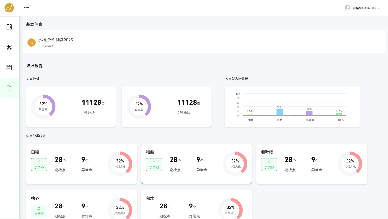Select the 2号地块 card
The height and width of the screenshot is (219, 388).
click(x=167, y=107)
